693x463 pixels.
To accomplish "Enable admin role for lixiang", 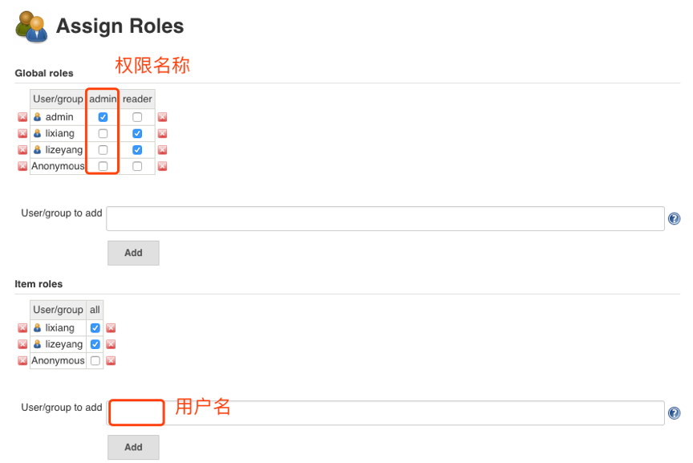I will 103,133.
